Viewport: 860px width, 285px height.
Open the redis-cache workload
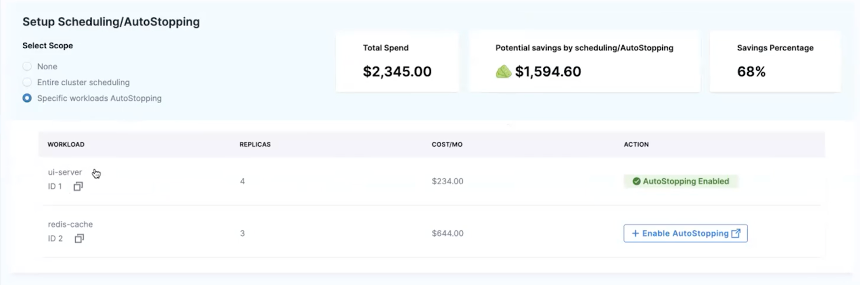tap(70, 224)
